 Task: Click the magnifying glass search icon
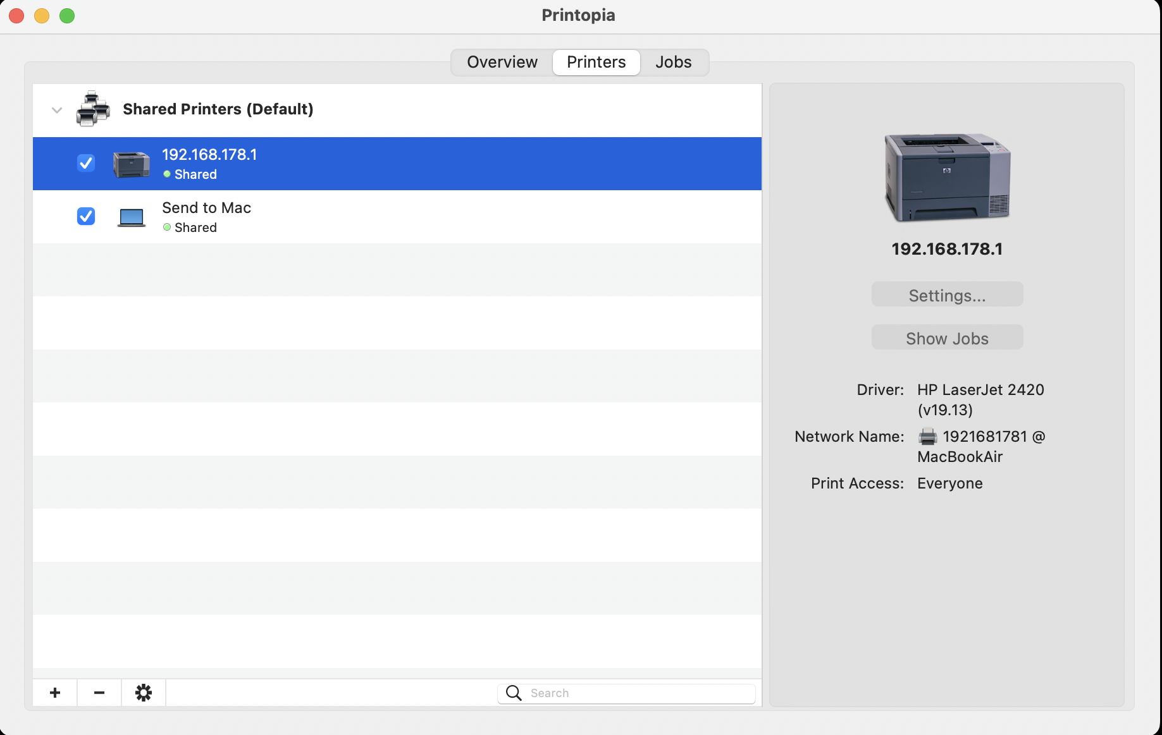click(x=514, y=693)
